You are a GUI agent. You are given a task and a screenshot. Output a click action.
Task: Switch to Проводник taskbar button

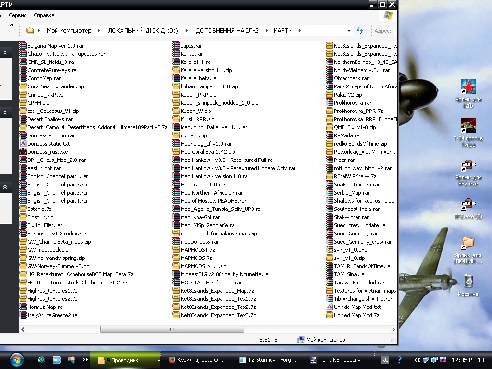(x=125, y=360)
